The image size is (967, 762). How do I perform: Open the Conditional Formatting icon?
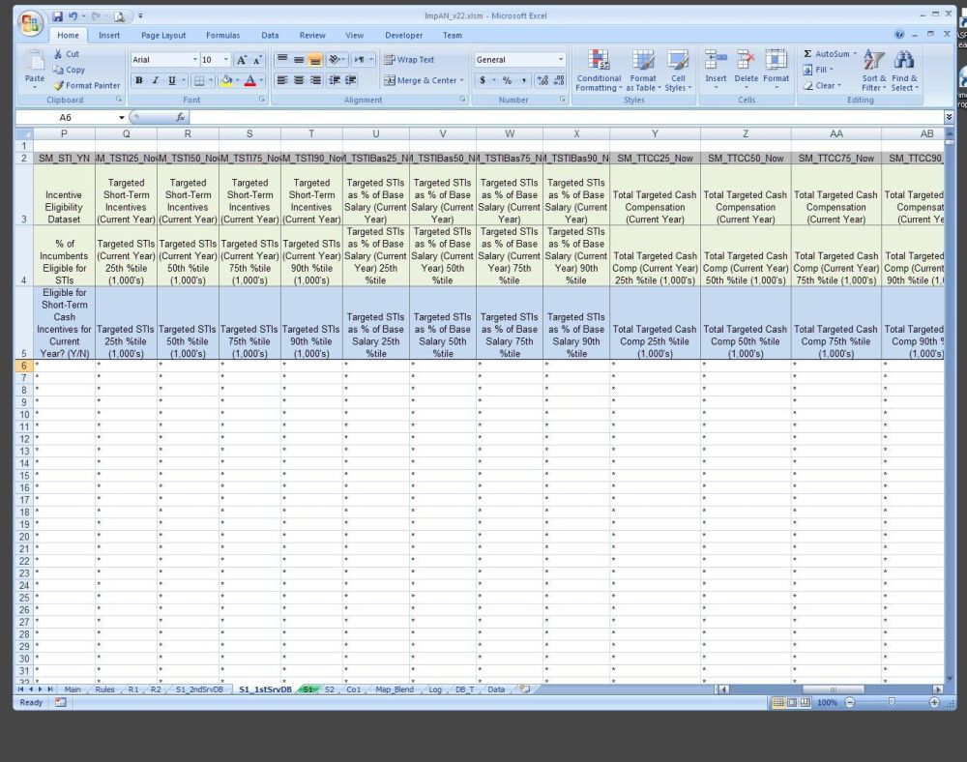[599, 61]
